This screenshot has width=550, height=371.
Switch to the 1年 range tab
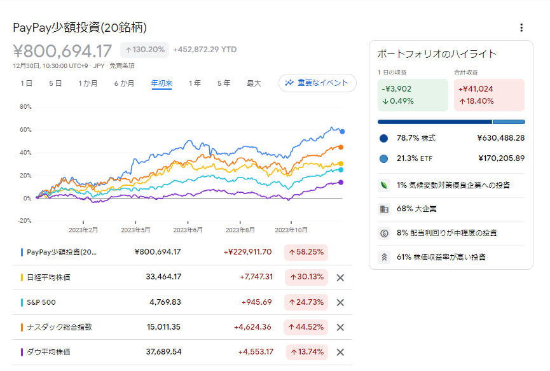[x=195, y=83]
